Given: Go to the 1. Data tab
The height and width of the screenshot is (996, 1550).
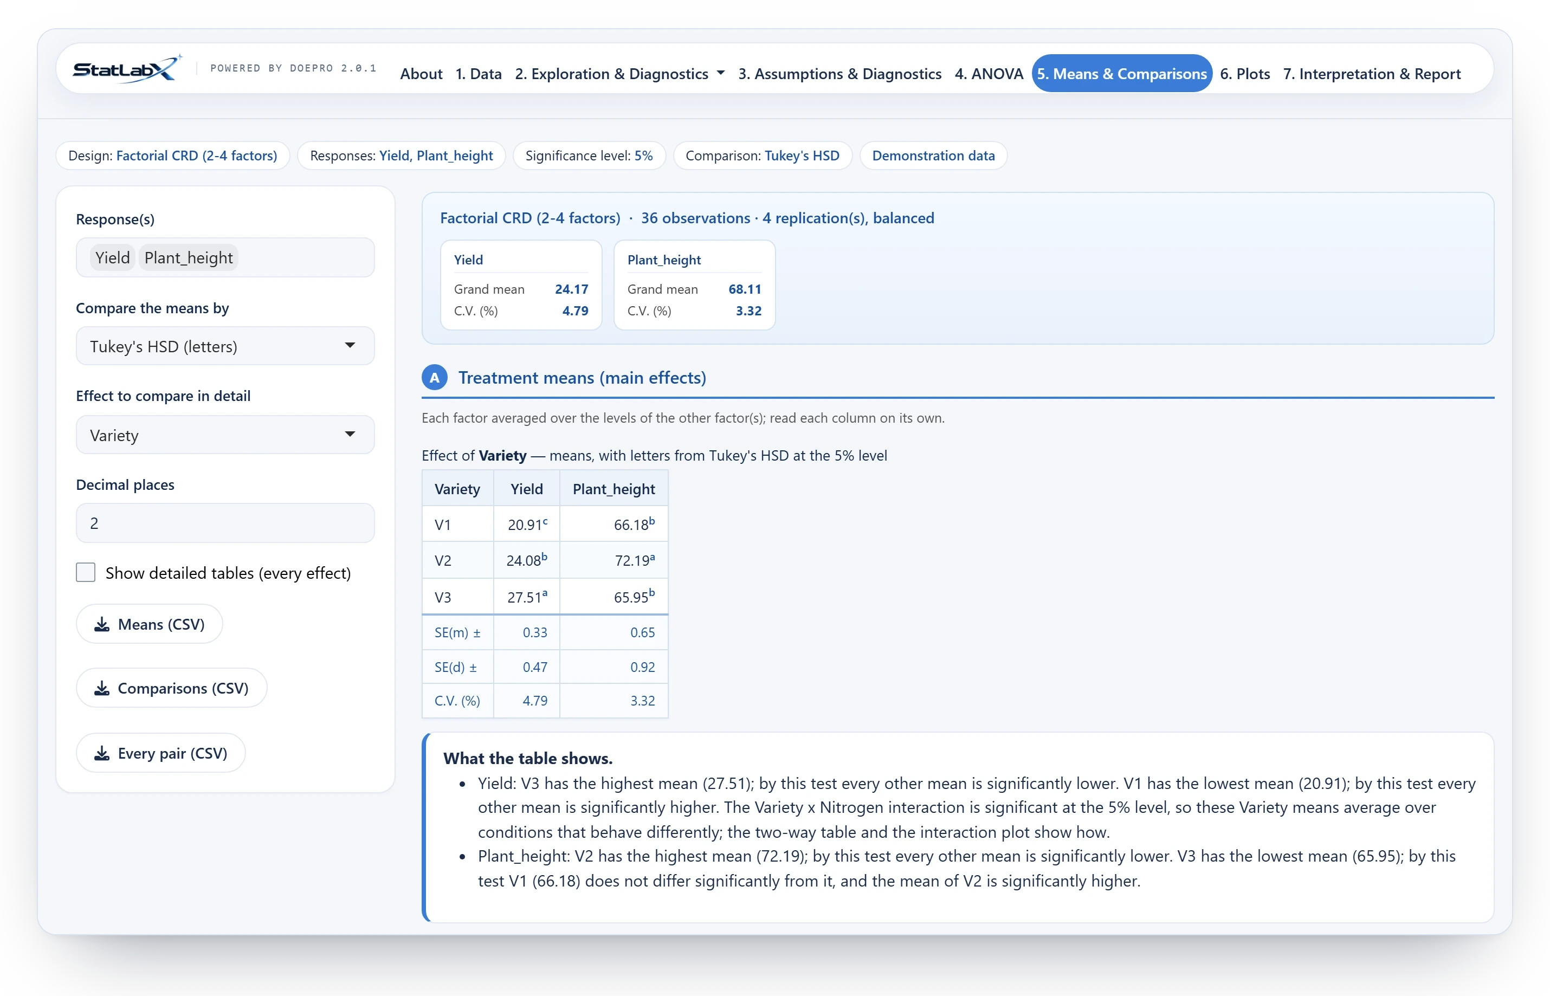Looking at the screenshot, I should (x=479, y=74).
